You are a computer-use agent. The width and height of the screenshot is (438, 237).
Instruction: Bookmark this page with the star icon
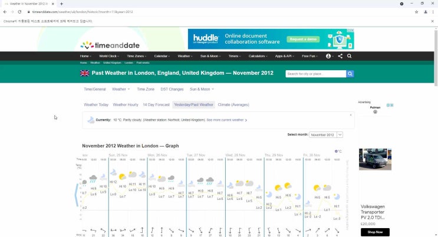[x=417, y=12]
